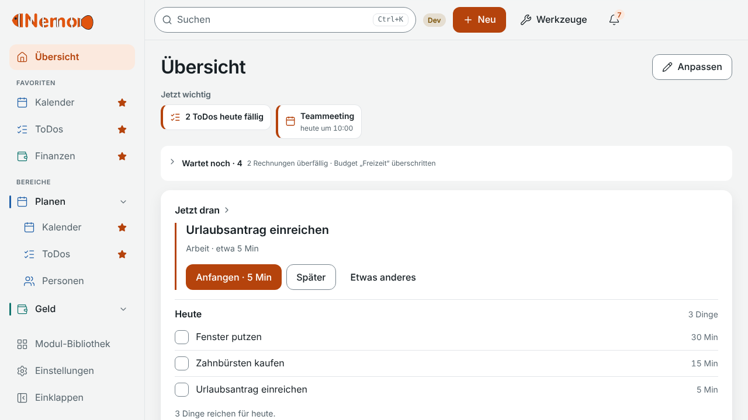Open notifications bell with 7 badge
This screenshot has height=420, width=748.
(614, 20)
